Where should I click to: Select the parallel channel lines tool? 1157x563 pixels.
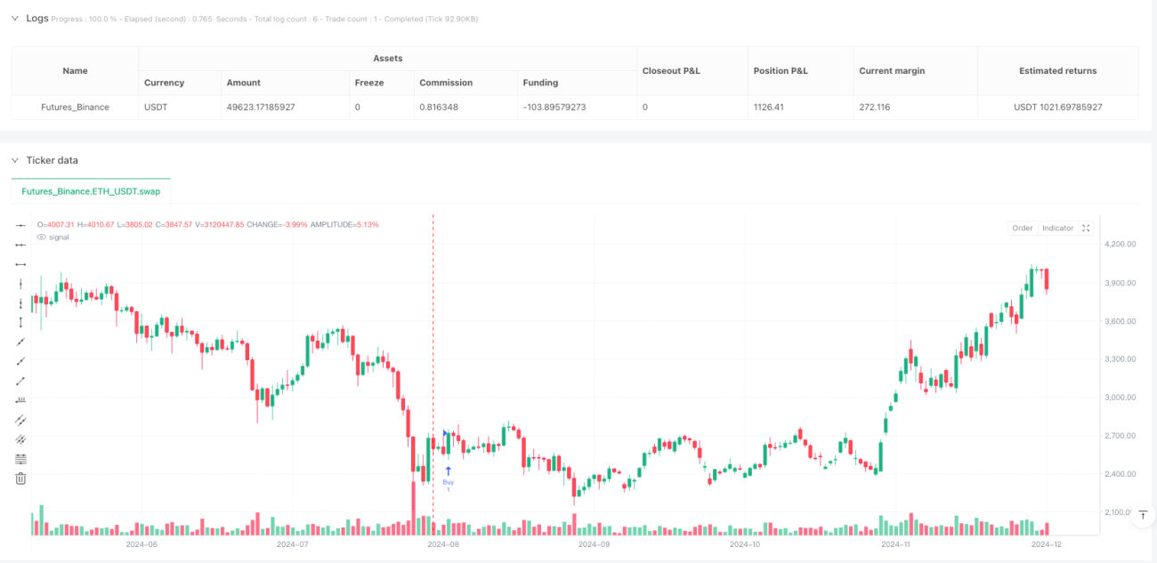point(20,420)
